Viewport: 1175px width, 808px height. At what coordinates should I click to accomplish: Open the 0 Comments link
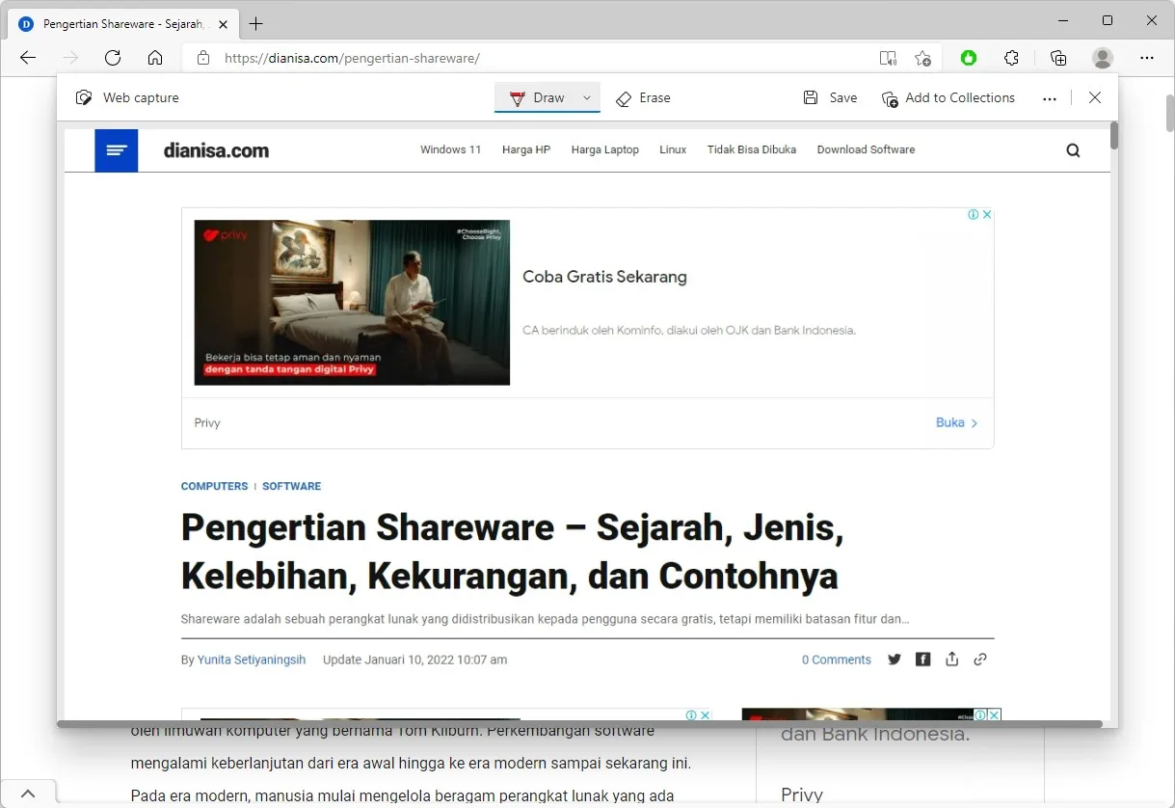[x=836, y=660]
